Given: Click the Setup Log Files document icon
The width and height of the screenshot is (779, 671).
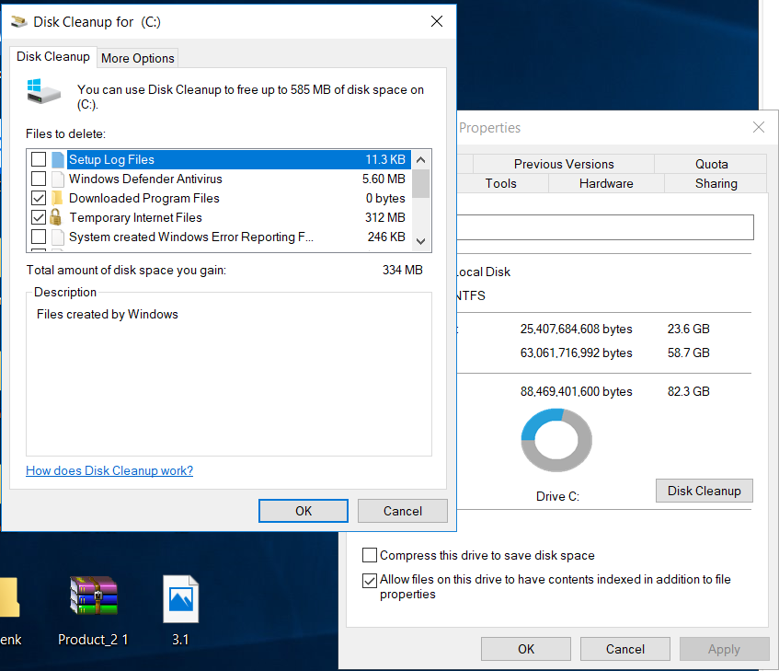Looking at the screenshot, I should click(57, 159).
